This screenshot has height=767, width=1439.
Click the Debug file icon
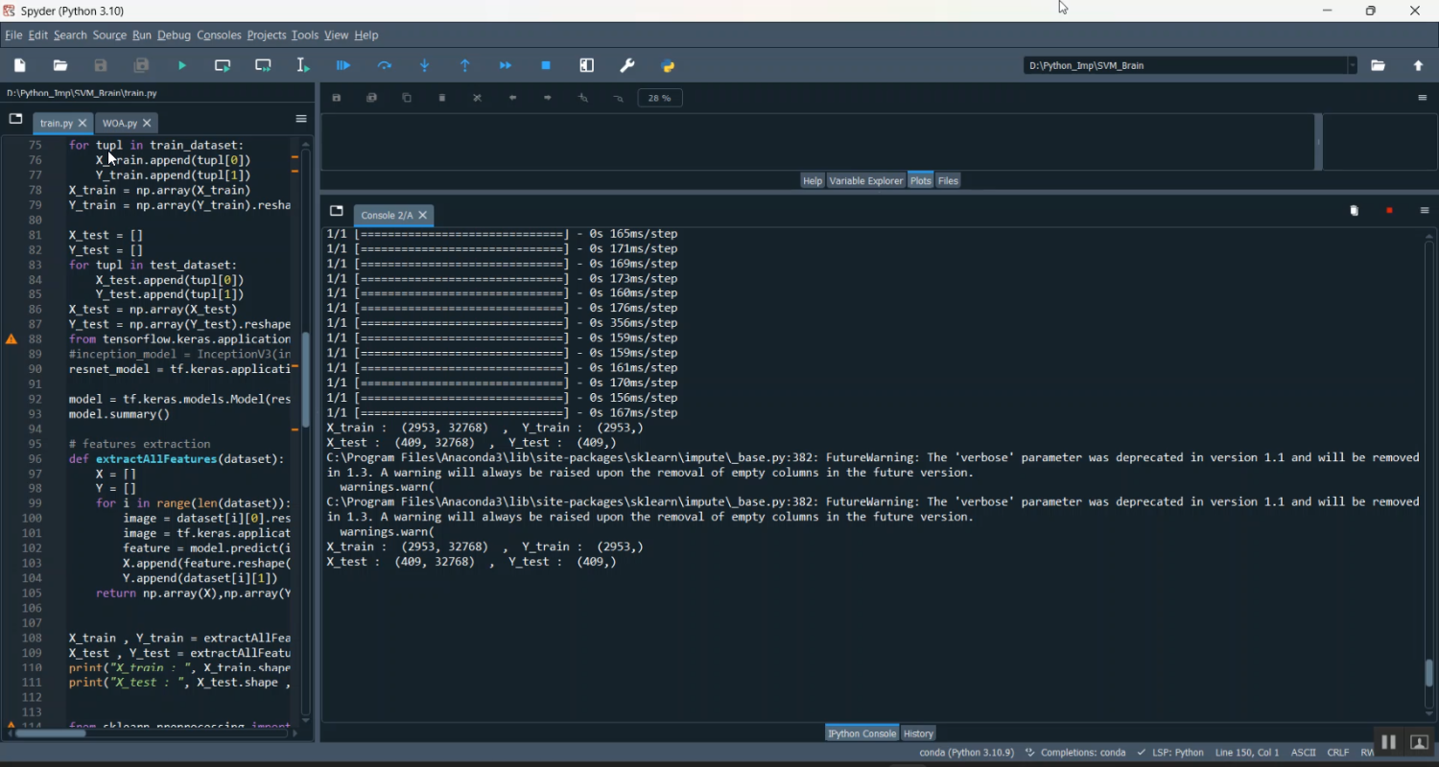point(343,66)
